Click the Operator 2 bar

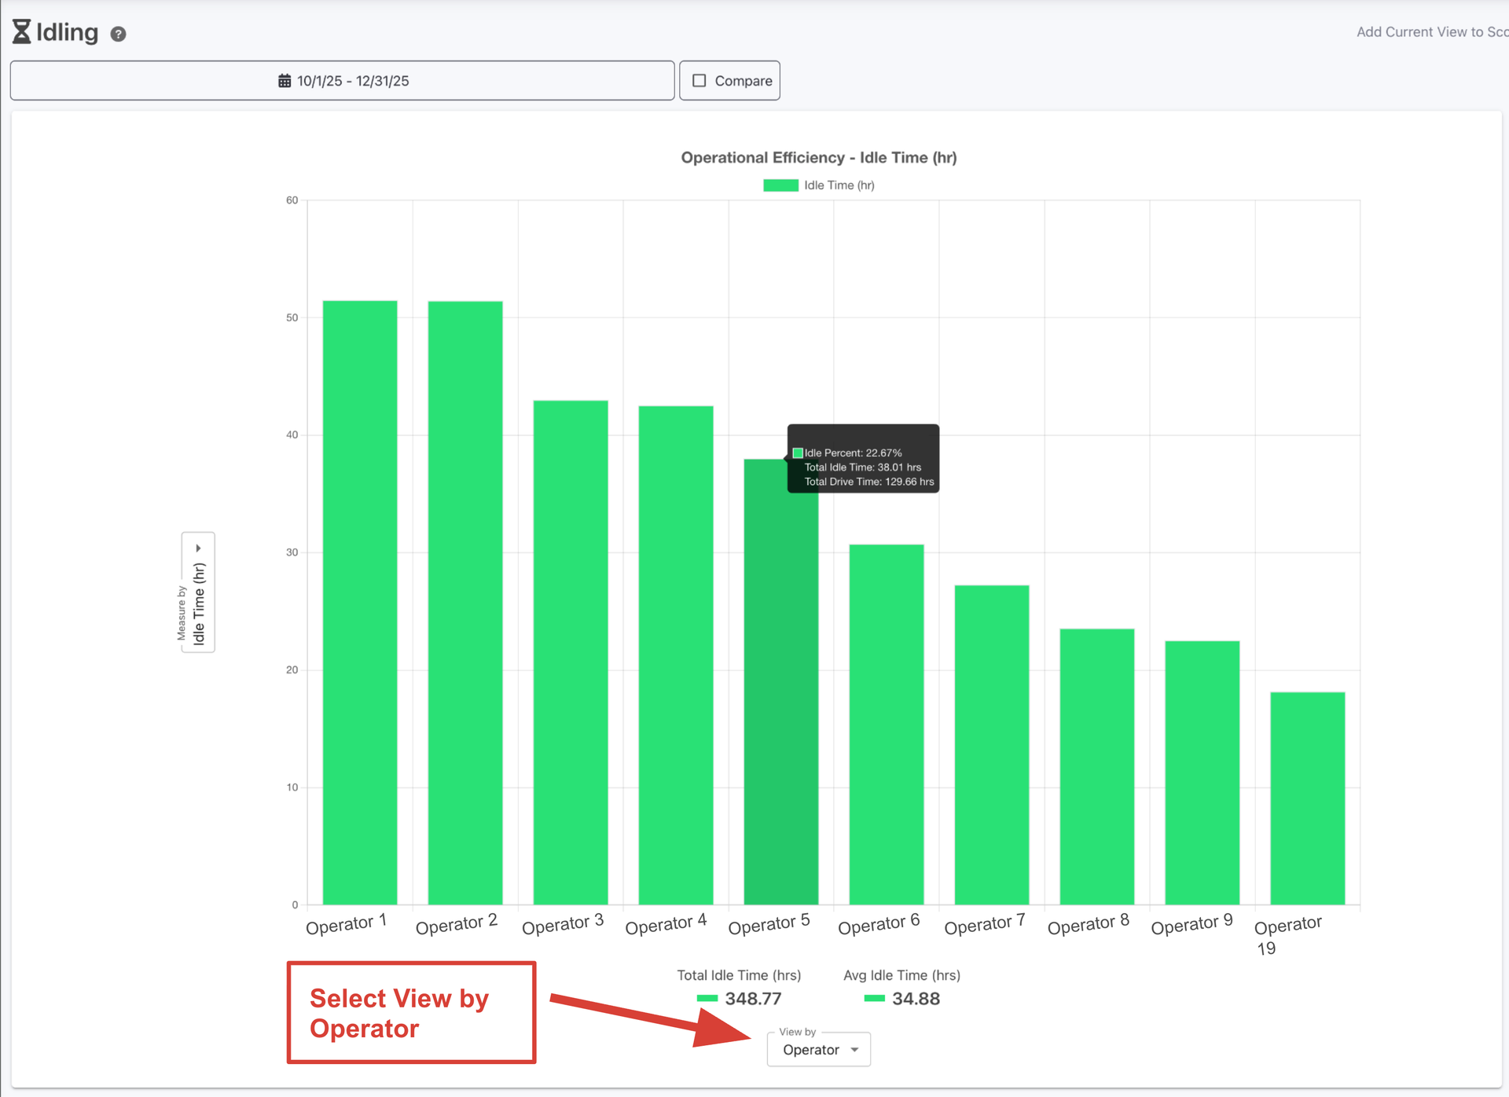click(x=465, y=602)
